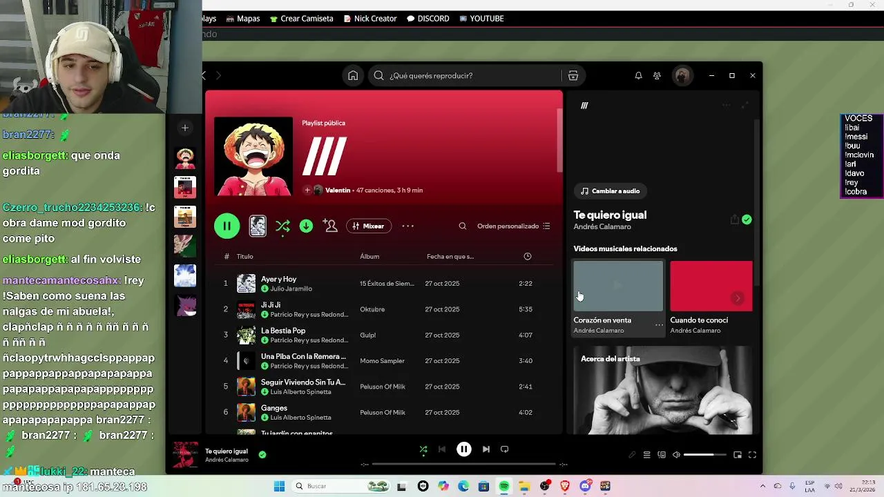
Task: Open the Spotify profile avatar menu
Action: pos(682,76)
